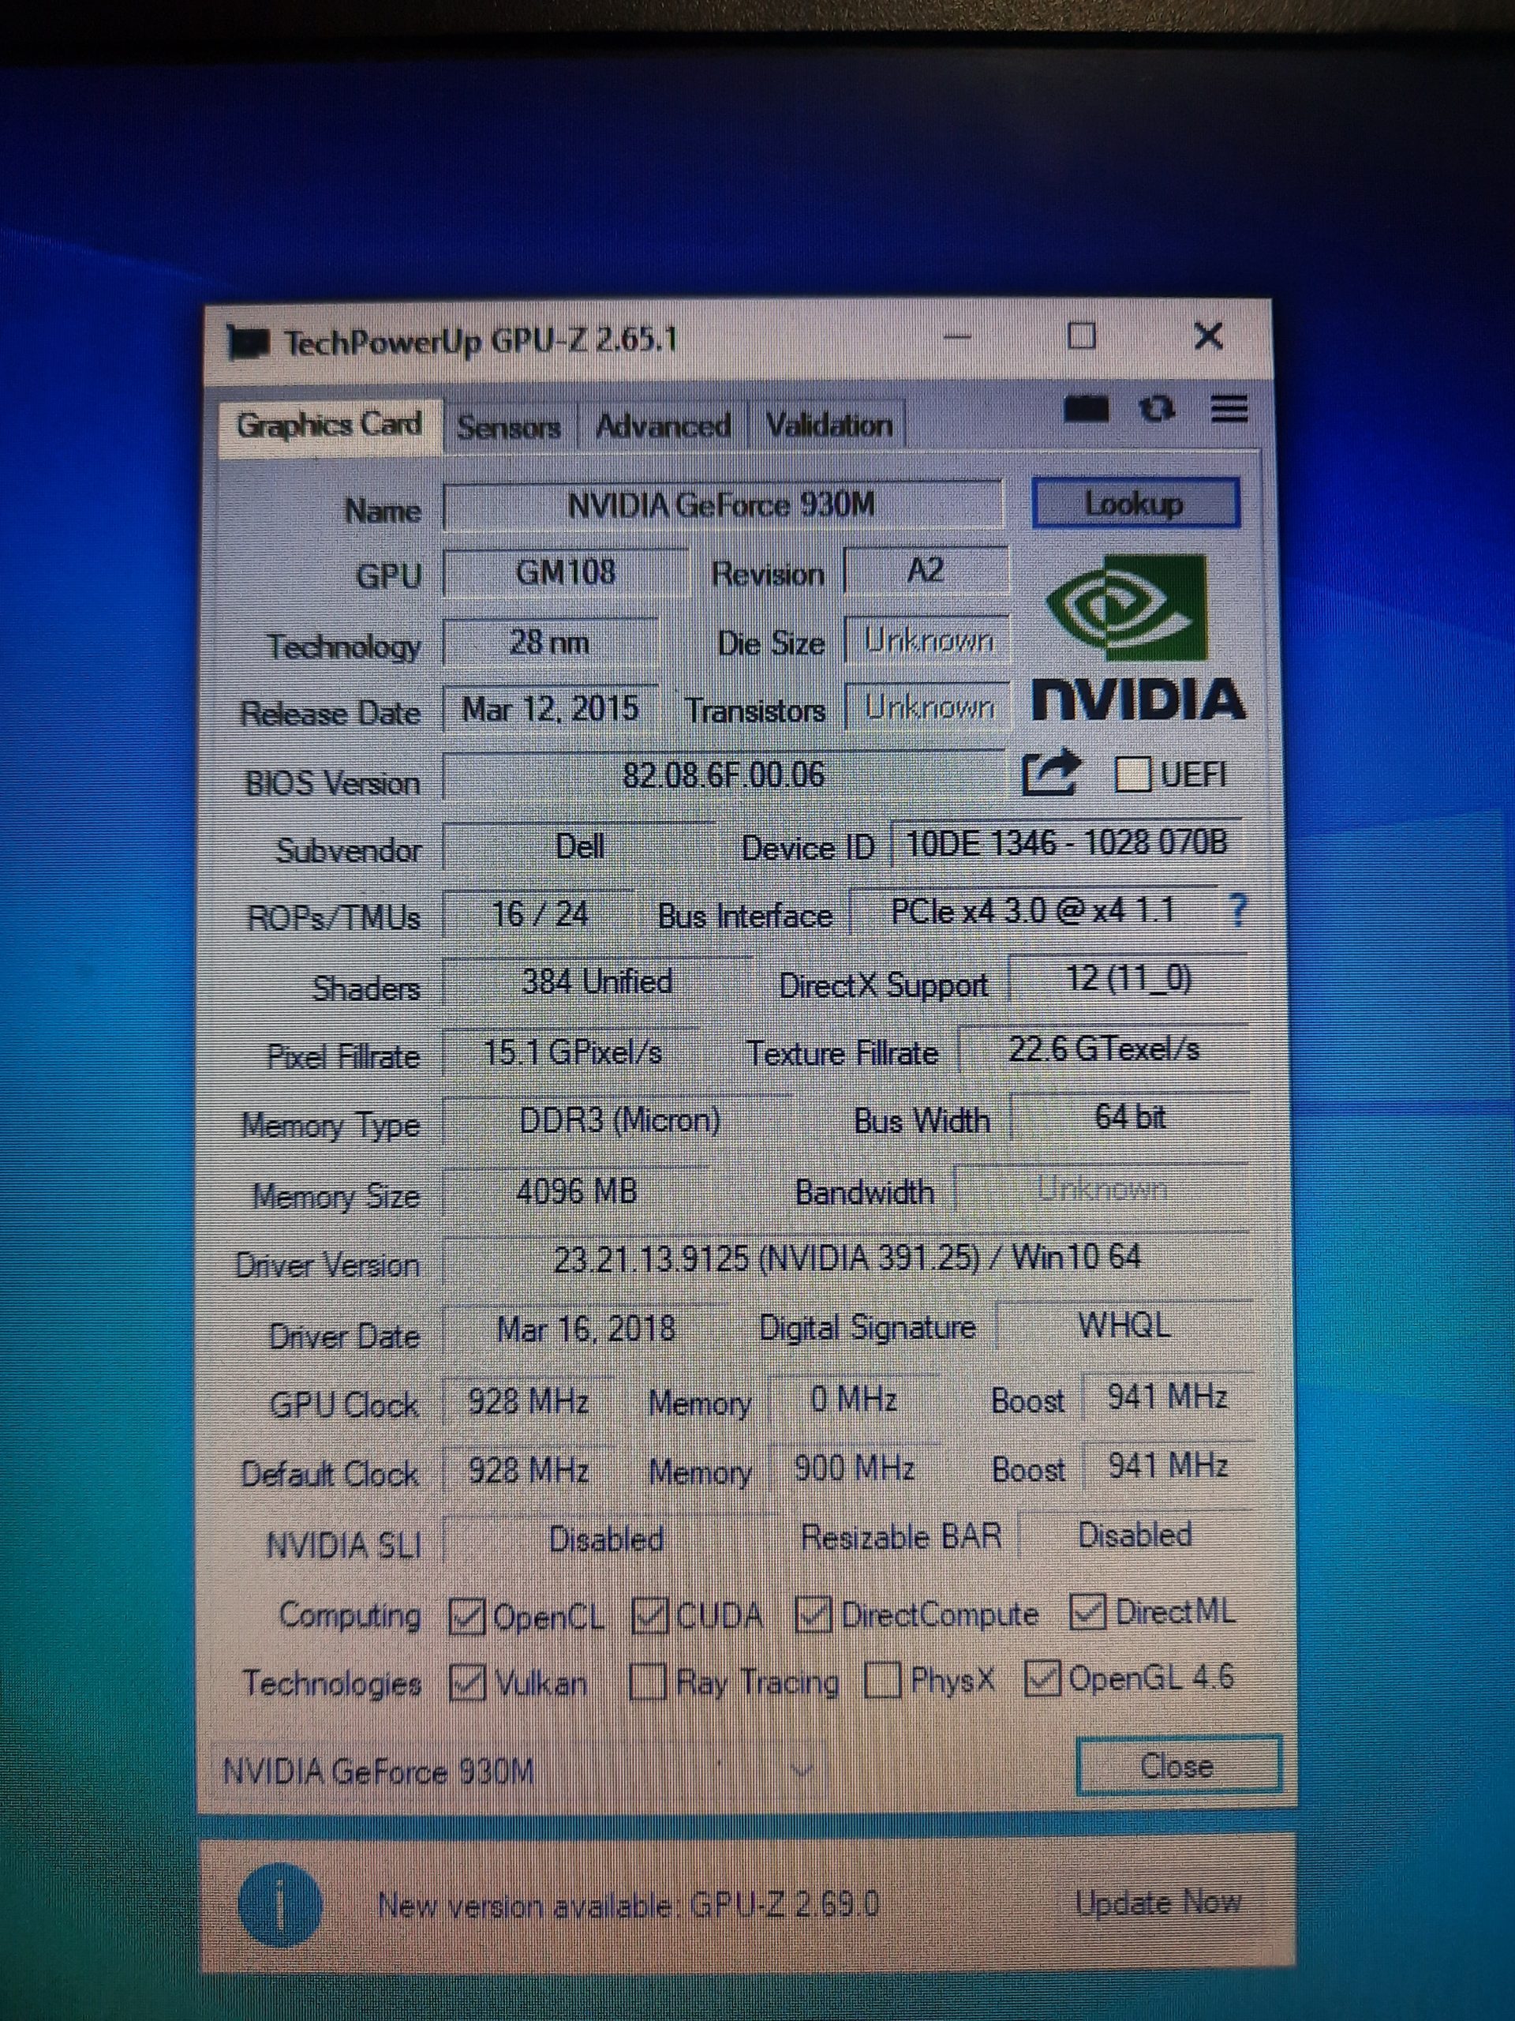Image resolution: width=1515 pixels, height=2021 pixels.
Task: Click the GPU field showing GM108
Action: point(565,573)
